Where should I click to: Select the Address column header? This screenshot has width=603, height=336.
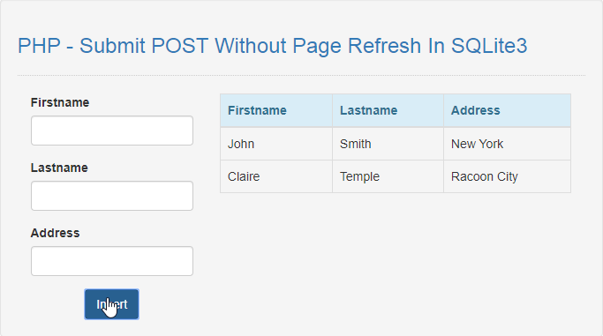(x=508, y=110)
